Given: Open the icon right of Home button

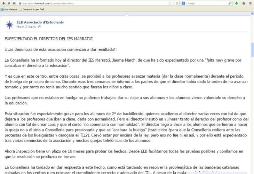Looking at the screenshot, I should pos(251,3).
